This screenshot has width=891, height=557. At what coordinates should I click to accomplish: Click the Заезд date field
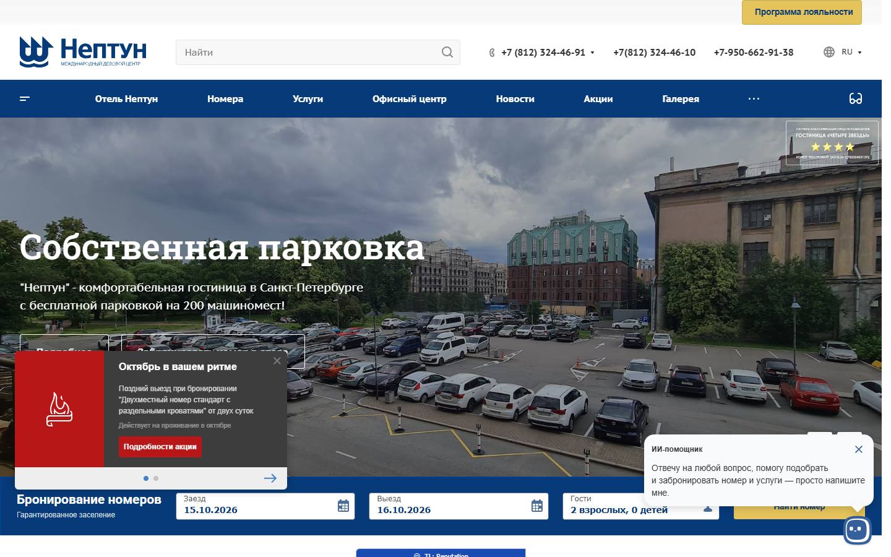point(265,506)
